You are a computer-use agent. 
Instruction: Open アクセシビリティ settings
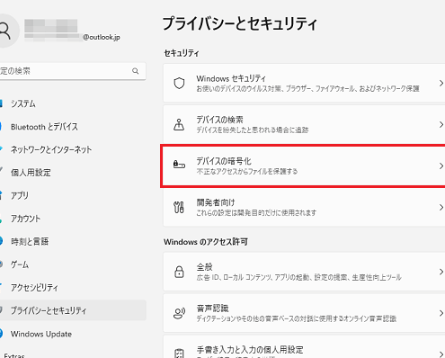34,288
